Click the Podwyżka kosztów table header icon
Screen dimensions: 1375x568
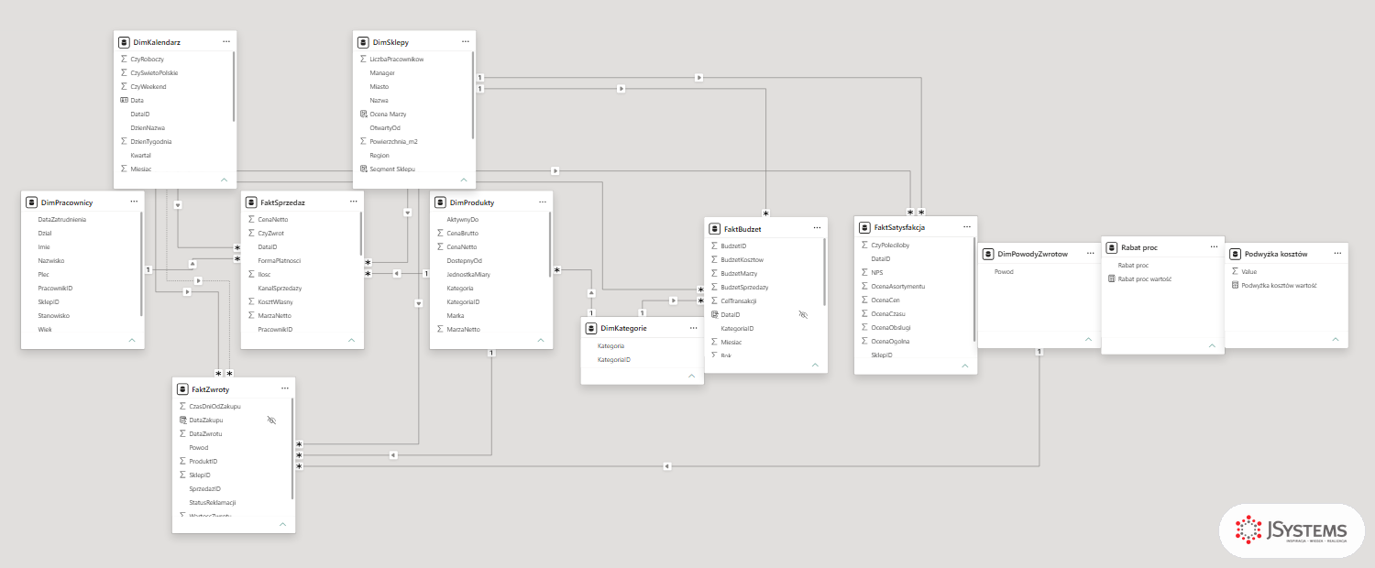click(x=1234, y=254)
